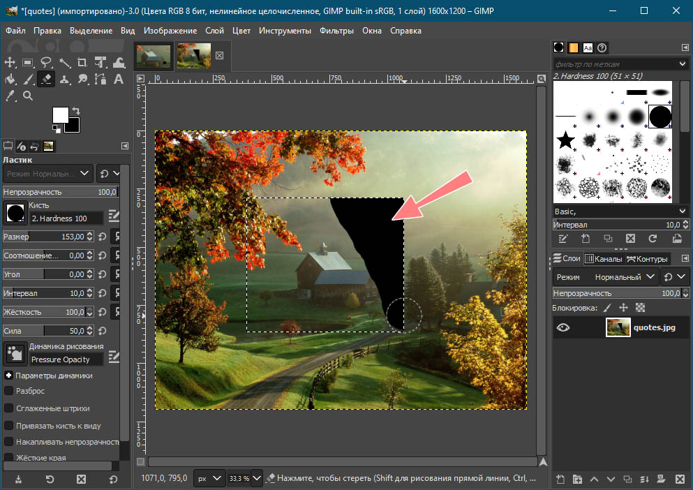Select the Smudge tool
This screenshot has width=693, height=490.
[82, 79]
